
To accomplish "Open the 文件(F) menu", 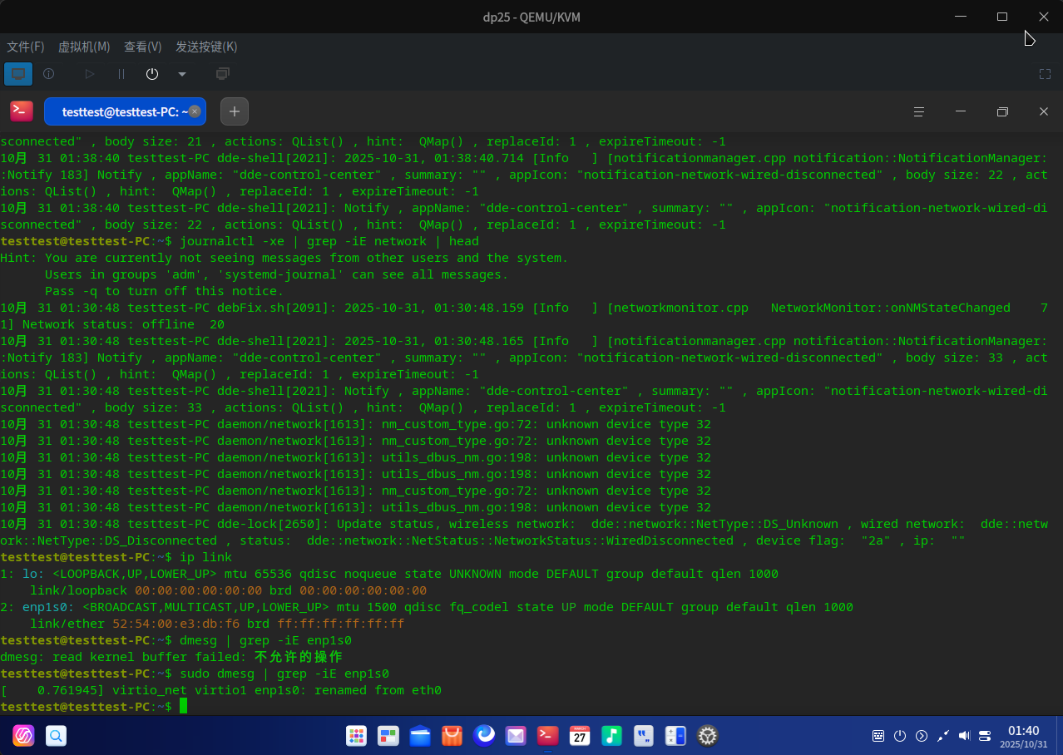I will [26, 47].
